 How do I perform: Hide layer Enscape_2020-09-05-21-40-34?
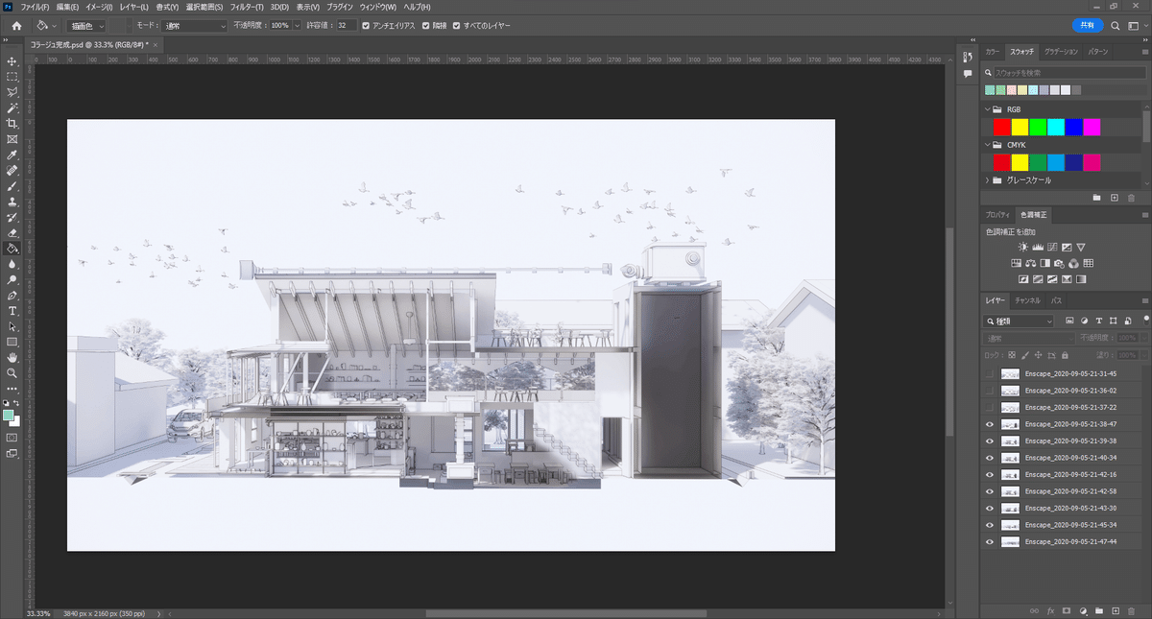tap(990, 458)
